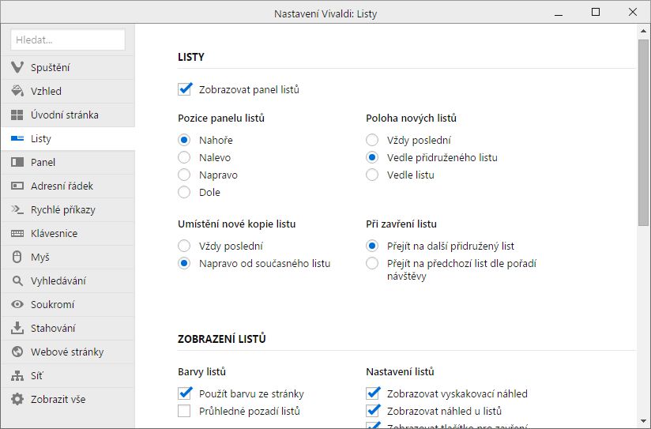Viewport: 651px width, 429px height.
Task: Click the Spuštění Vivaldi logo icon
Action: 17,68
